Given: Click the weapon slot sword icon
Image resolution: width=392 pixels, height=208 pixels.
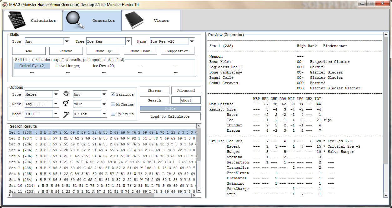Looking at the screenshot, I should click(x=66, y=114).
